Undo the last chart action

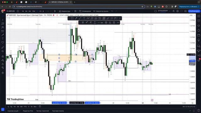tap(112, 11)
